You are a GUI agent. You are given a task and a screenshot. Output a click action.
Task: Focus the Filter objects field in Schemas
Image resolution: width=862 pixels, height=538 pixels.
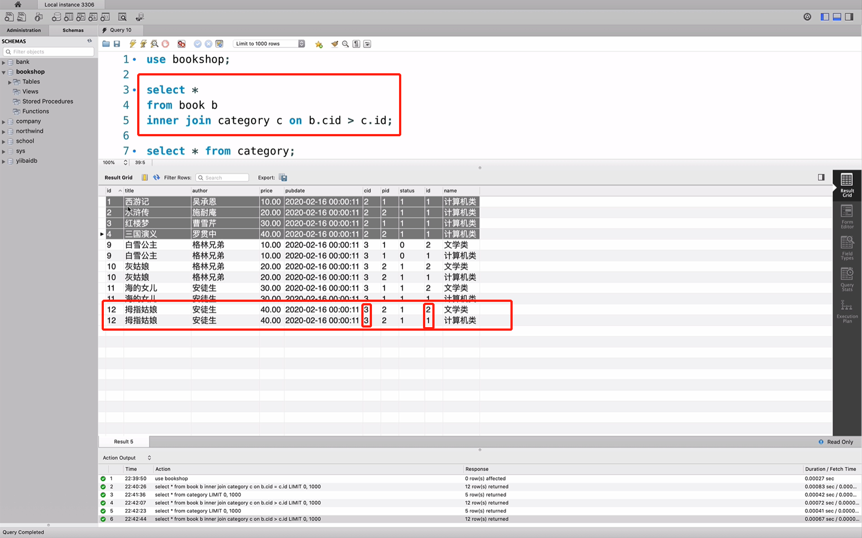coord(48,51)
